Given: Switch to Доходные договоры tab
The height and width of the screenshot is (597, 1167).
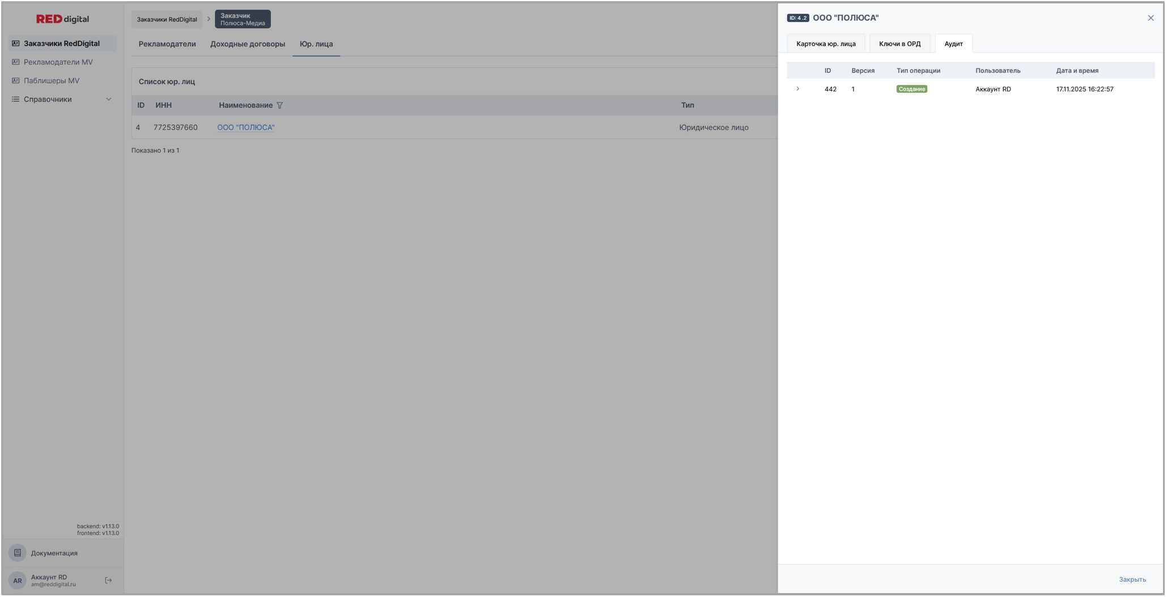Looking at the screenshot, I should point(248,44).
